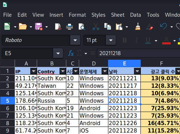
Task: Click the Undo arrow icon
Action: [x=164, y=26]
